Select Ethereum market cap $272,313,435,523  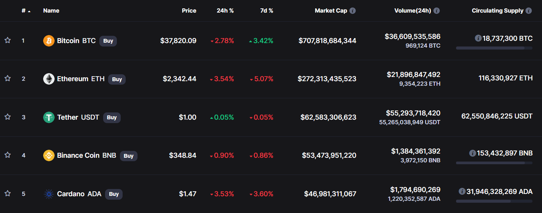[x=327, y=79]
